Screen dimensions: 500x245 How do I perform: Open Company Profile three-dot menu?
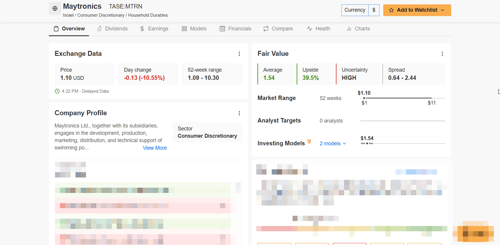tap(239, 113)
